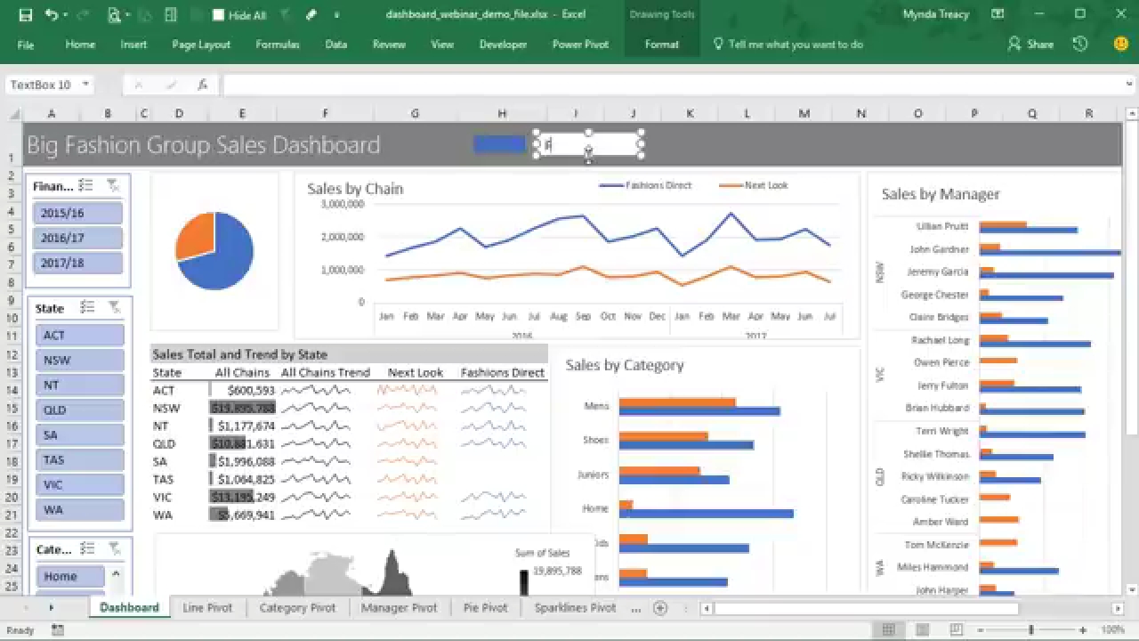Open the File menu
Screen dimensions: 1139x641
(26, 45)
